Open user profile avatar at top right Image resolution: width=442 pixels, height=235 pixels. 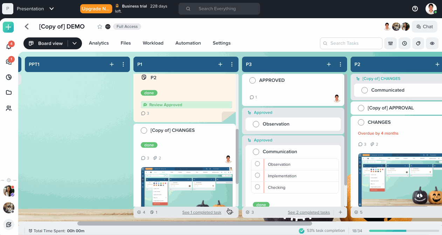pyautogui.click(x=431, y=9)
